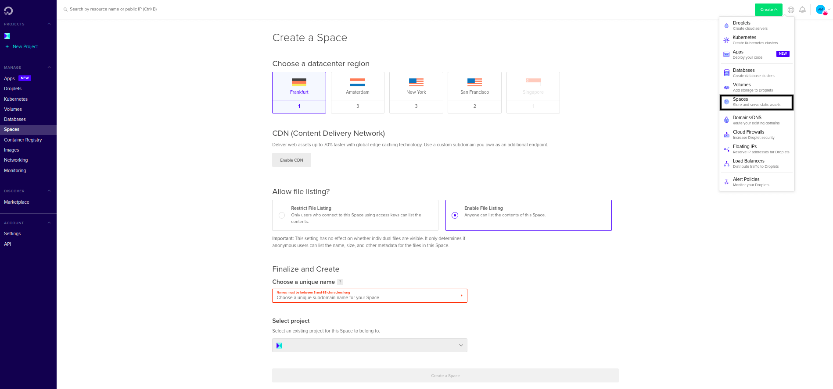Open Apps in sidebar Manage list
The height and width of the screenshot is (389, 833).
pyautogui.click(x=9, y=78)
